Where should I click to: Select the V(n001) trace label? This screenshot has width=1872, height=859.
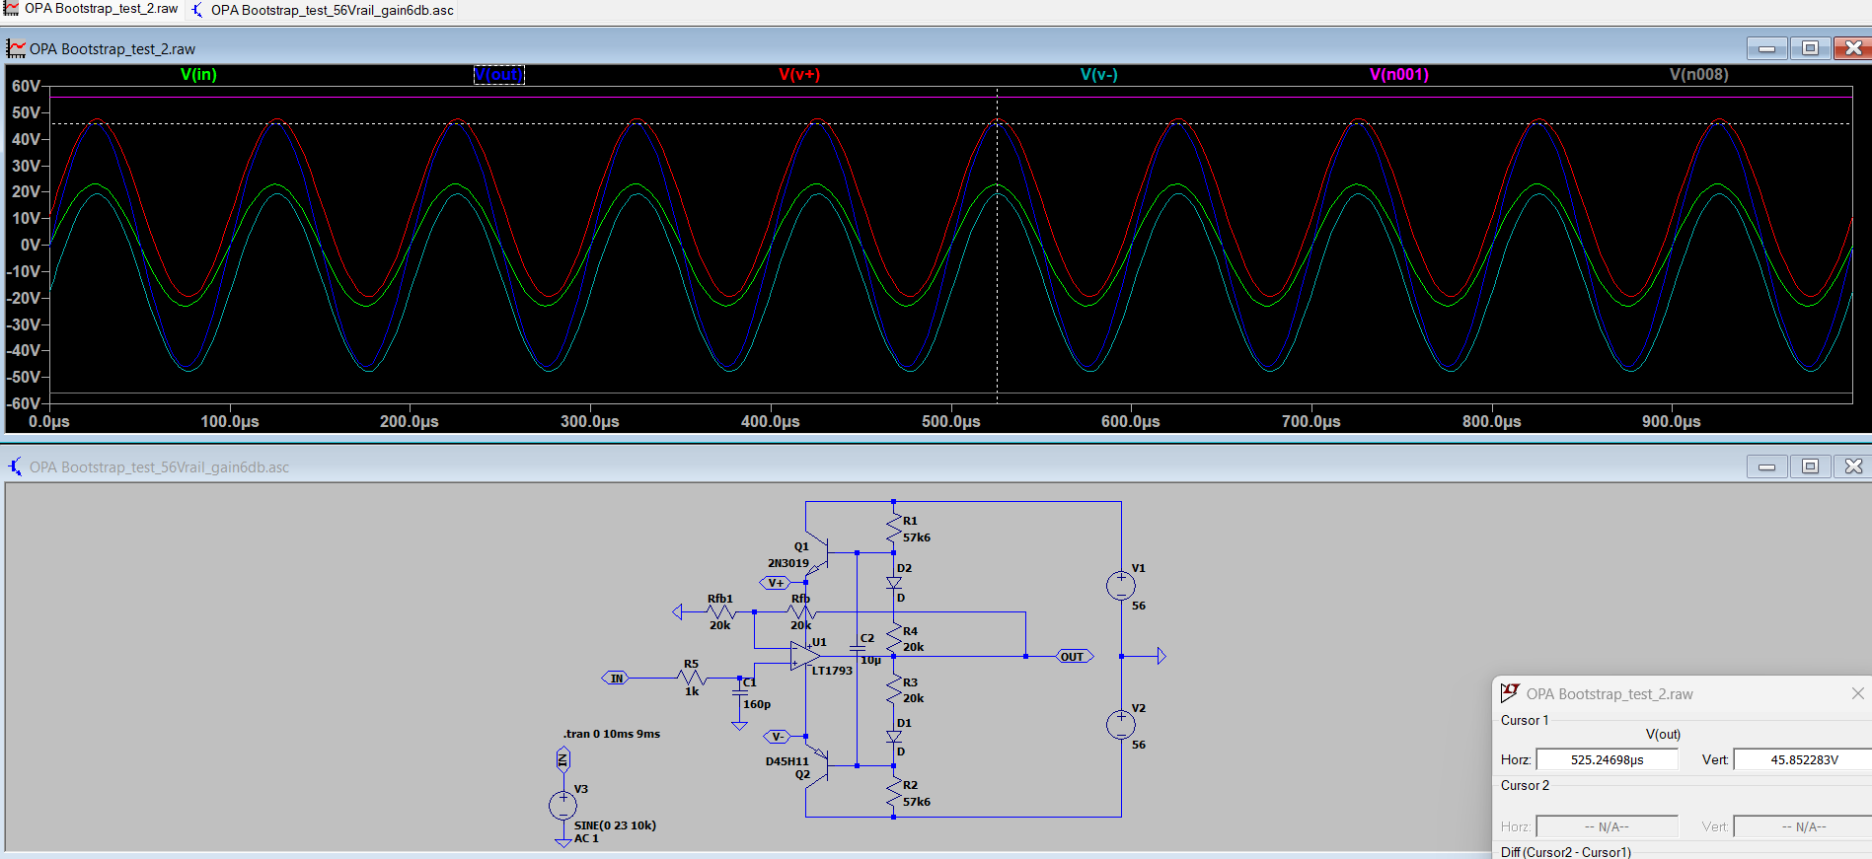point(1399,74)
